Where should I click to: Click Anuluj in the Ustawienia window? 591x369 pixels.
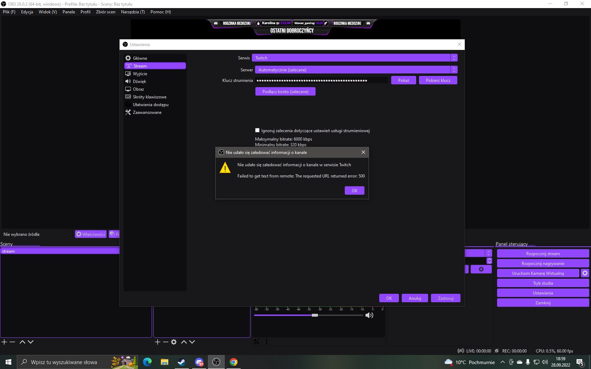(x=415, y=298)
